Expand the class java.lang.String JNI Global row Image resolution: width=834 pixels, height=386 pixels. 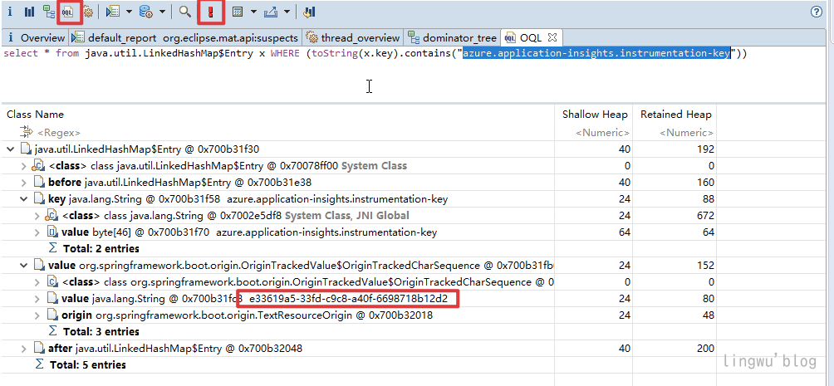pyautogui.click(x=37, y=216)
